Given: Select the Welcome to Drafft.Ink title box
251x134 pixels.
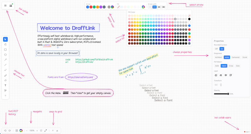Looking at the screenshot, I should point(68,28).
